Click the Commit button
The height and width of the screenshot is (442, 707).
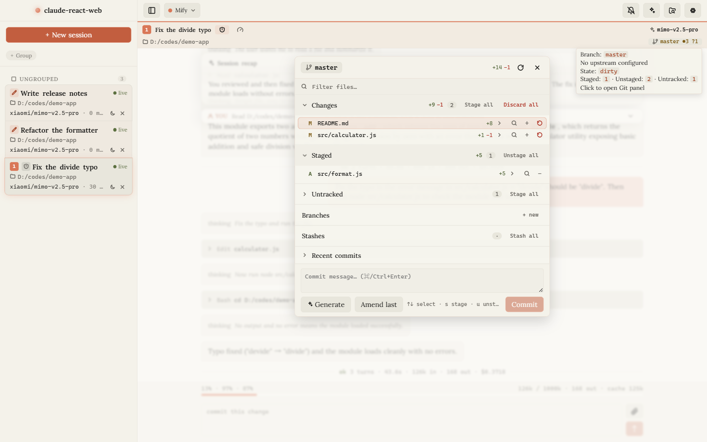(524, 304)
